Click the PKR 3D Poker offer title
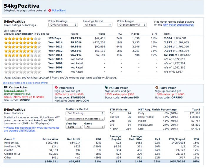This screenshot has width=206, height=168. point(118,88)
